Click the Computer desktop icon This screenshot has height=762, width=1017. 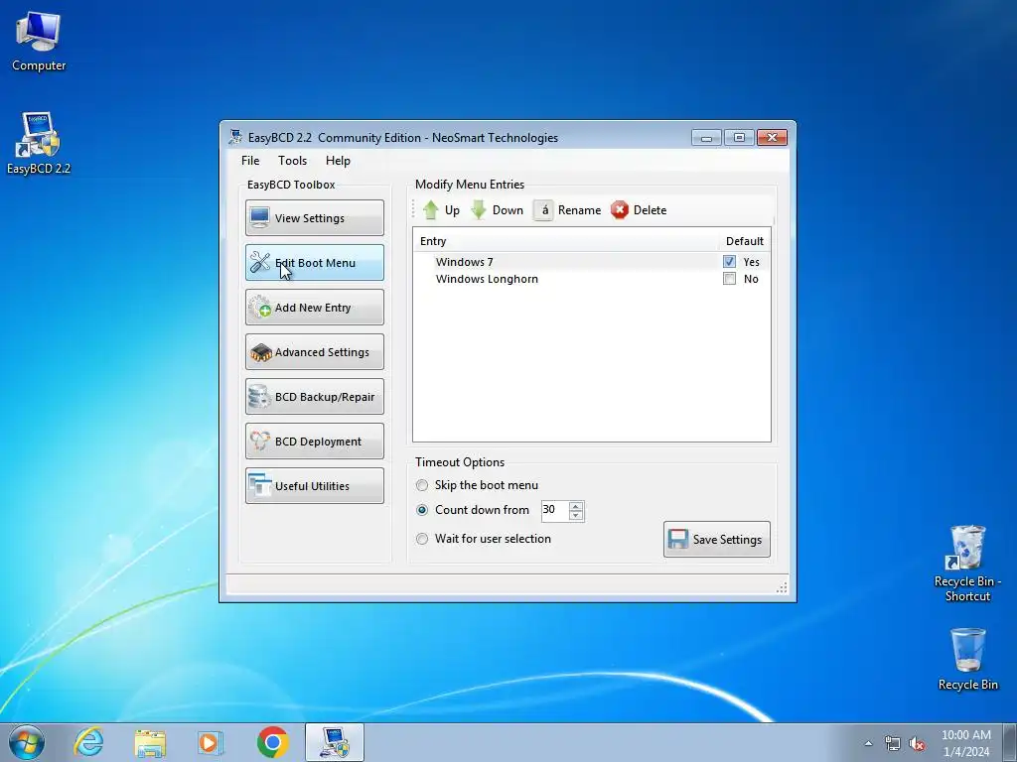(x=39, y=42)
